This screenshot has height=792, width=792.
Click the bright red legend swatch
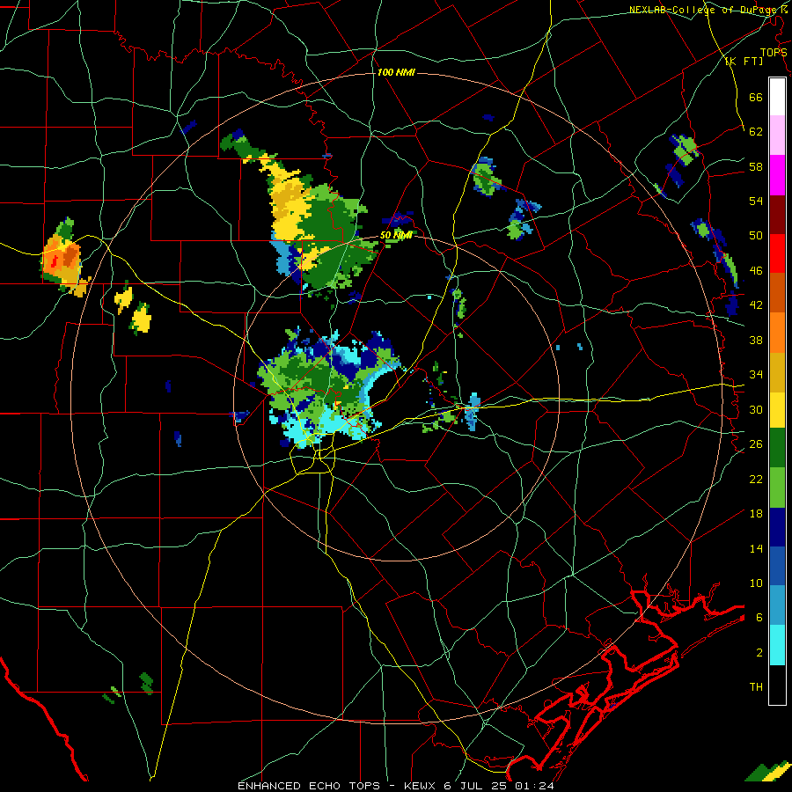[x=777, y=253]
